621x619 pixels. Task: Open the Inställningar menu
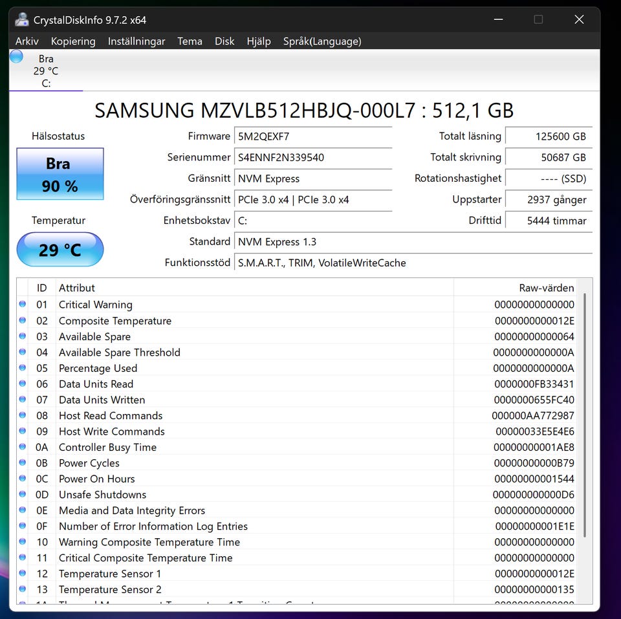tap(136, 41)
